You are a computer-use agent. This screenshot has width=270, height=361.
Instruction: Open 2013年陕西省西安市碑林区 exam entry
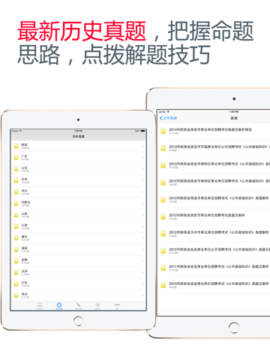[x=214, y=165]
